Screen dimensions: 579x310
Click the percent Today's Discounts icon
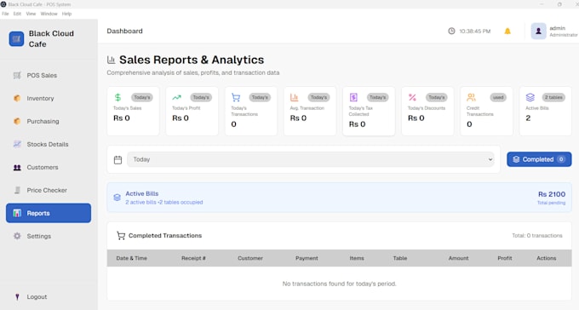[412, 97]
